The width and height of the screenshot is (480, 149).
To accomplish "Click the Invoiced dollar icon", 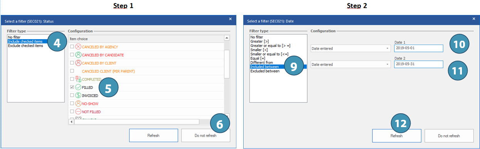I will click(x=78, y=96).
